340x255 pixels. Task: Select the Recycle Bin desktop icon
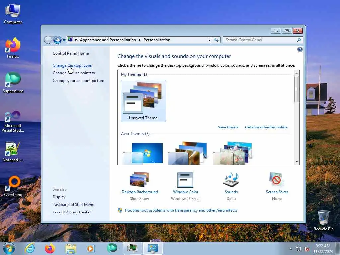323,220
